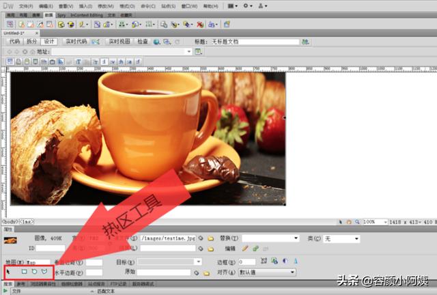Click the pencil edit image icon
The image size is (437, 295).
pos(245,248)
